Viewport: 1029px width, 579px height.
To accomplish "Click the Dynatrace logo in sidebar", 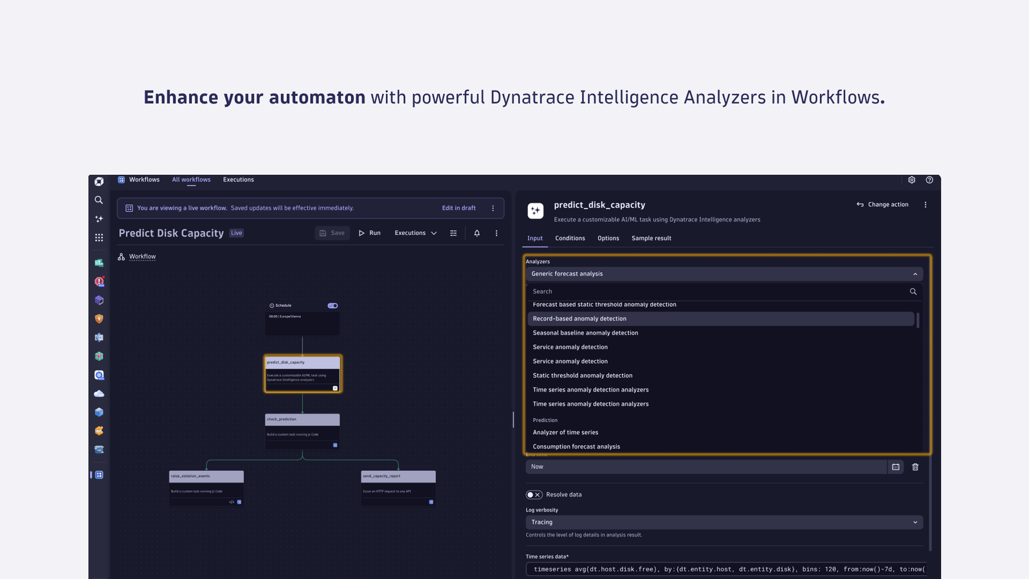I will pyautogui.click(x=99, y=181).
